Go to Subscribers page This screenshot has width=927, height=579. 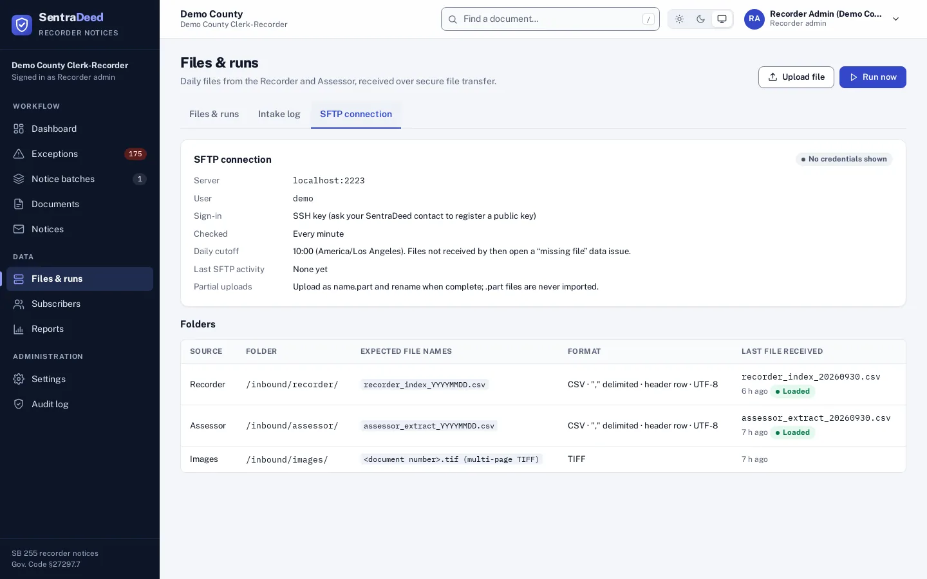point(80,304)
